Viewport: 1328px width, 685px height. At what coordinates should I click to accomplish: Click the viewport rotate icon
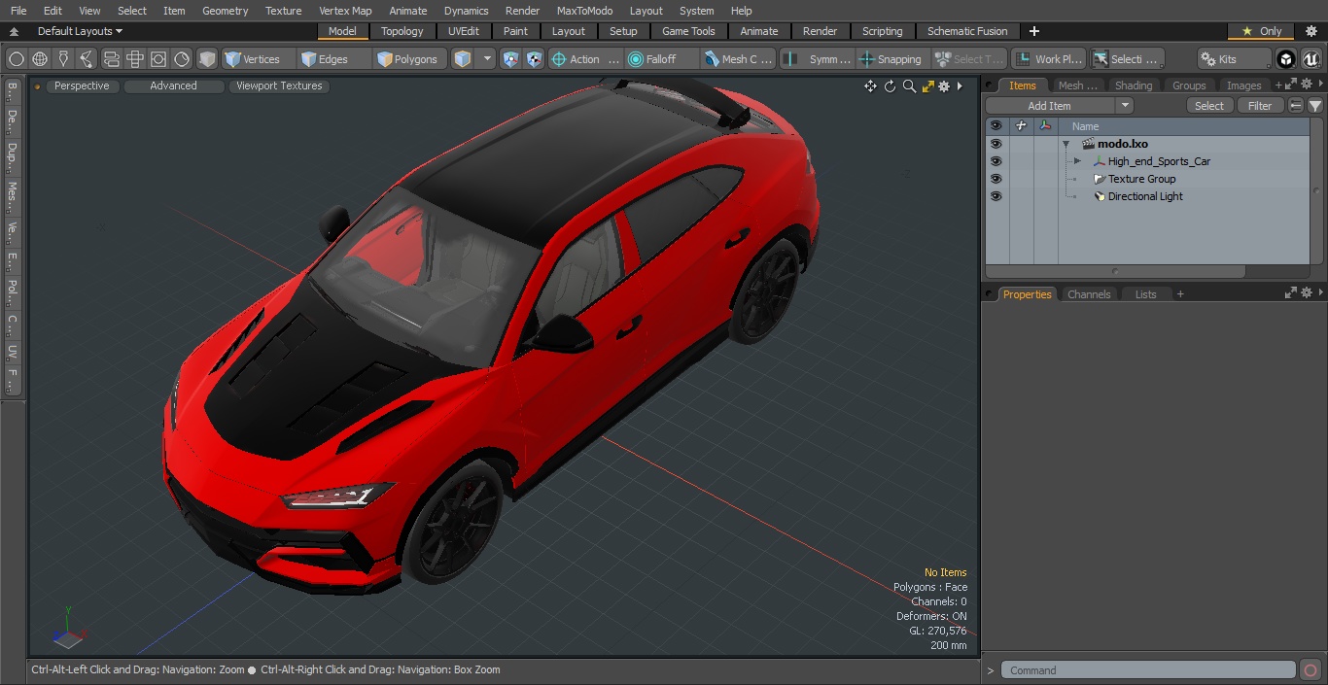[x=890, y=86]
